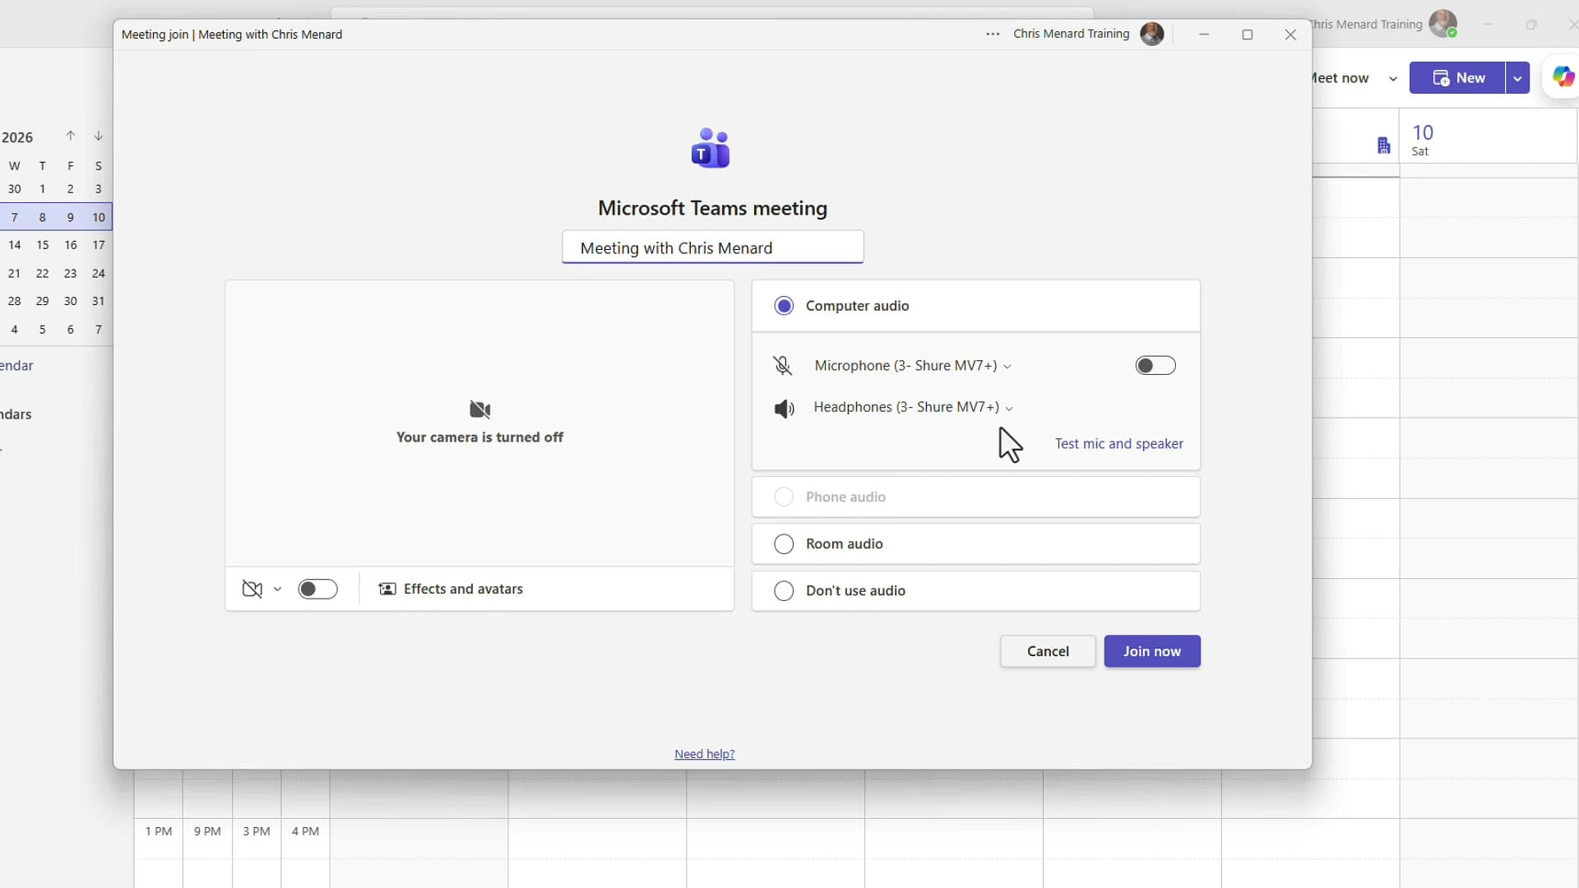Select date 29 in mini calendar
1579x888 pixels.
[x=42, y=301]
